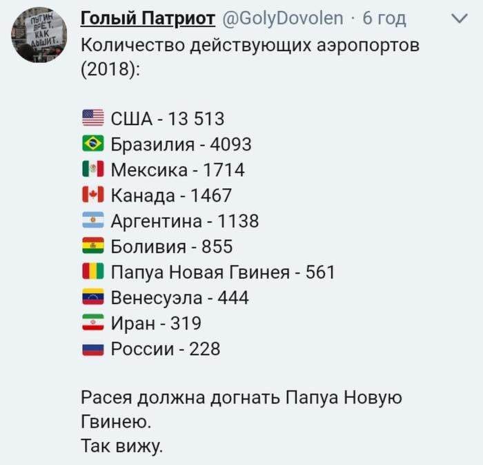Open the Голый Патриот profile name link
Image resolution: width=483 pixels, height=465 pixels.
click(x=148, y=19)
